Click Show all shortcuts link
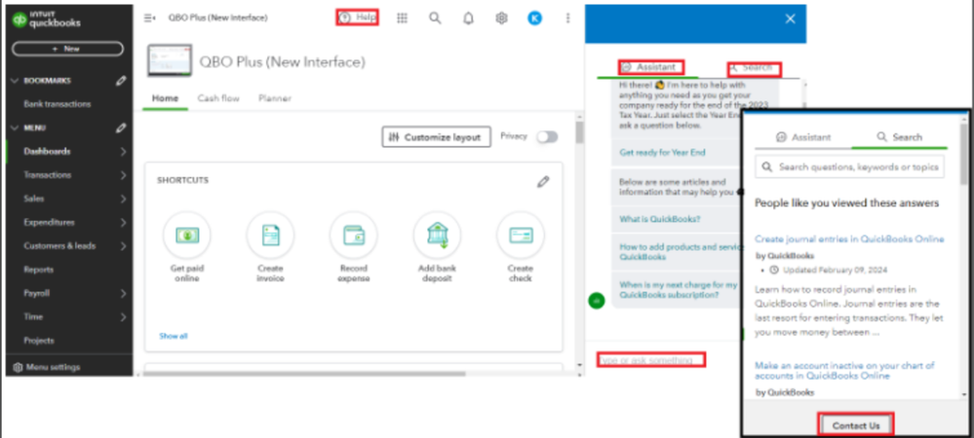 click(174, 336)
